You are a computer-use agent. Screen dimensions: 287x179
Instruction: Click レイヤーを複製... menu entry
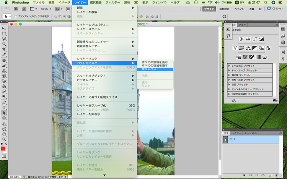(x=104, y=12)
